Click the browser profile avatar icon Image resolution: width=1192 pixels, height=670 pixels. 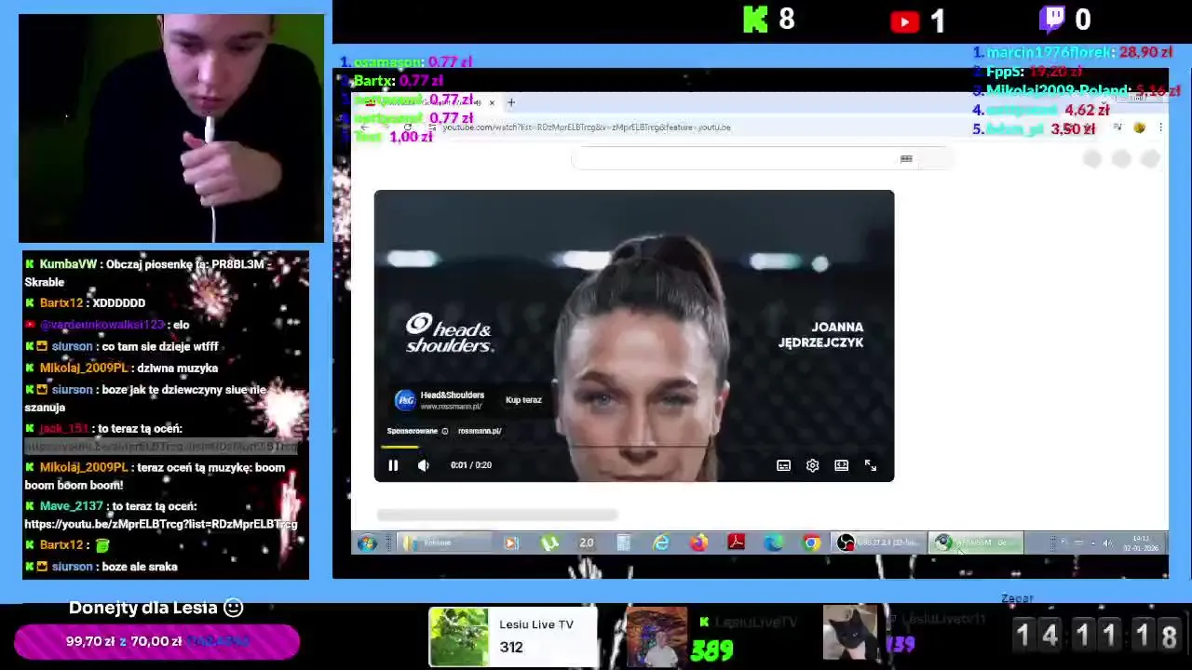tap(1139, 127)
